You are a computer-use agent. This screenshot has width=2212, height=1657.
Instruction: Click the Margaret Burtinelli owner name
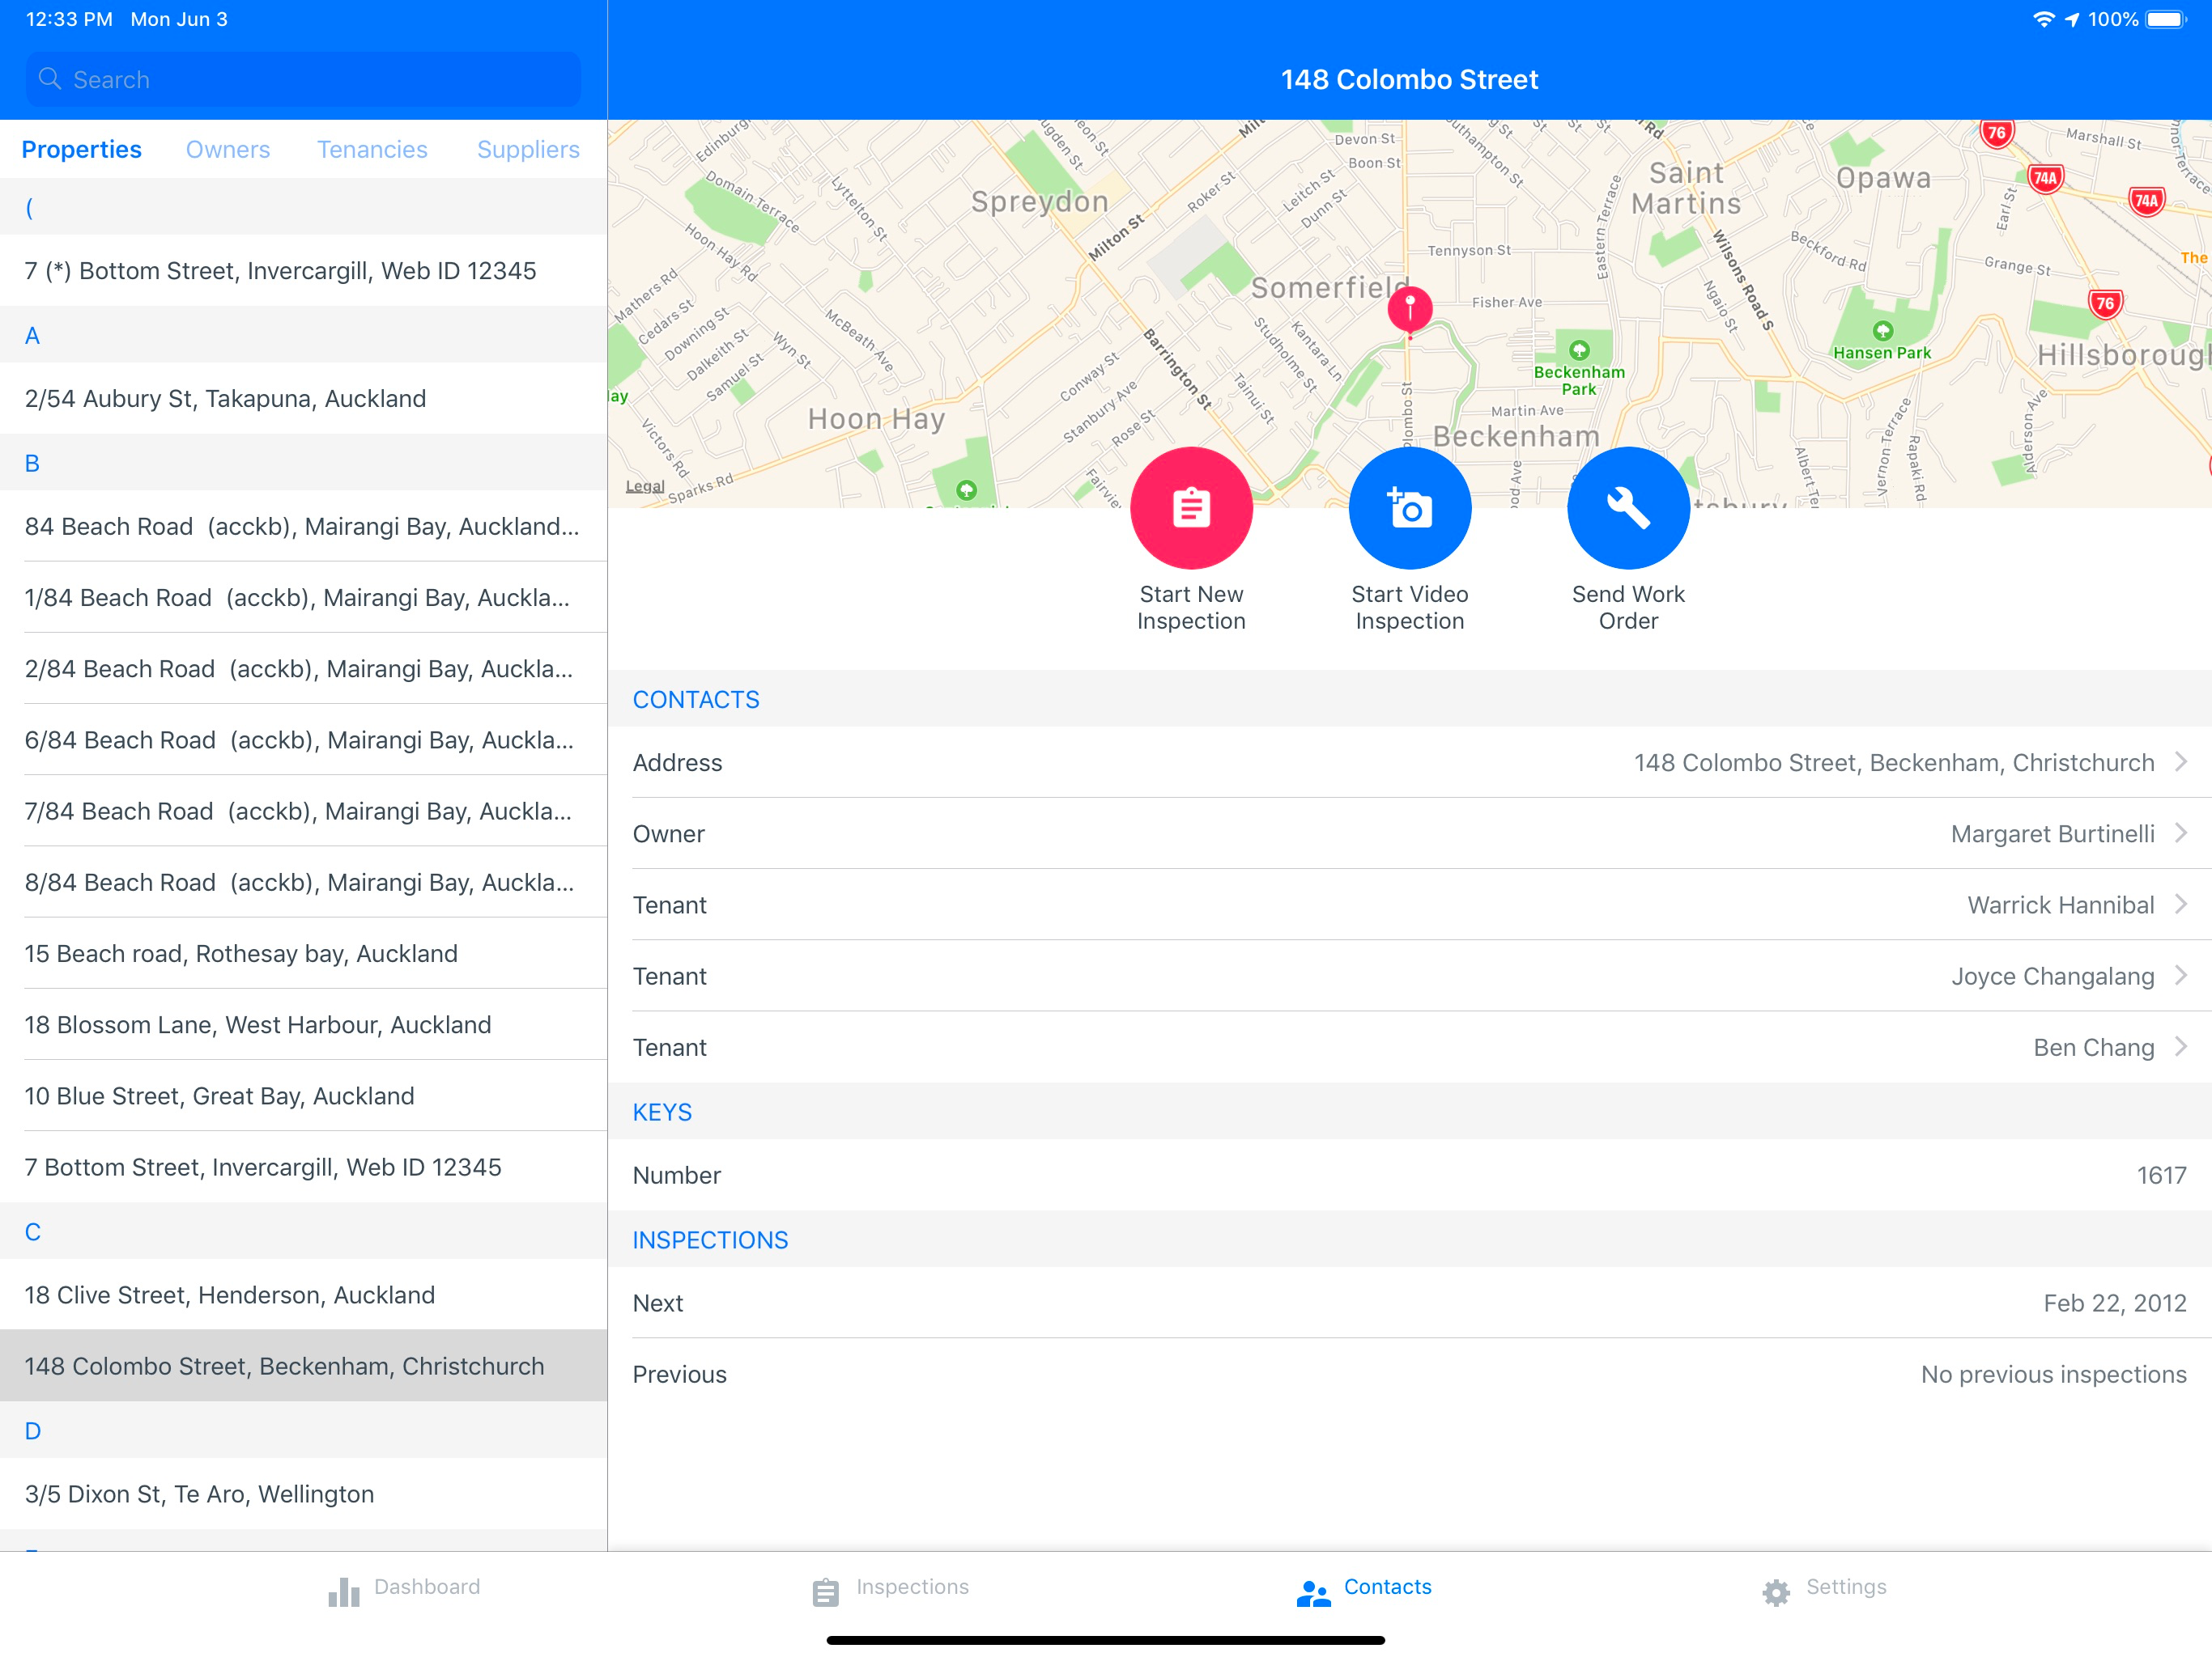[2052, 833]
